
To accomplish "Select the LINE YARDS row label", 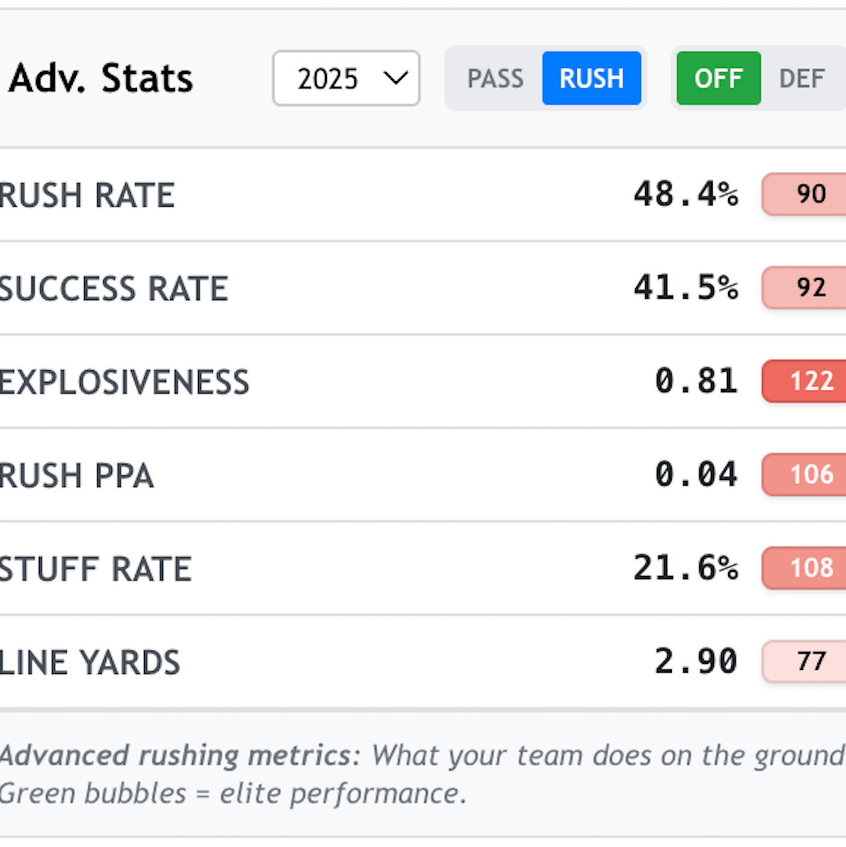I will point(90,663).
